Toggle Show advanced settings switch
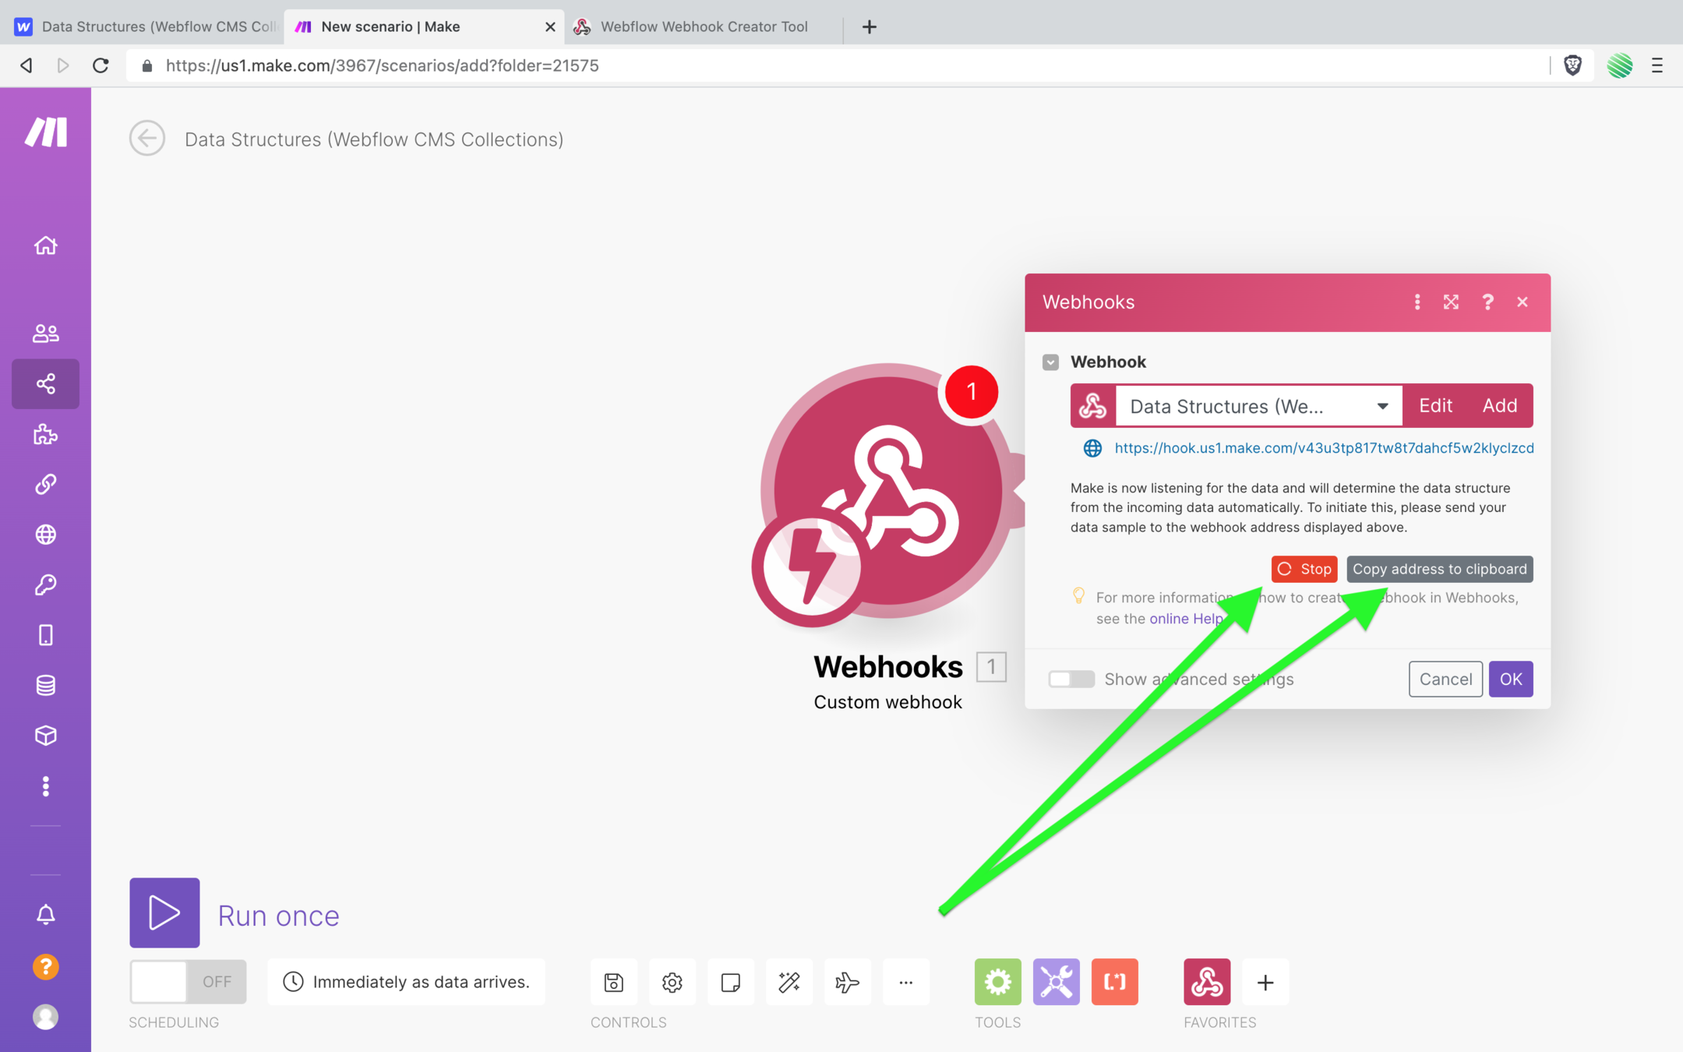The width and height of the screenshot is (1683, 1052). click(x=1071, y=679)
